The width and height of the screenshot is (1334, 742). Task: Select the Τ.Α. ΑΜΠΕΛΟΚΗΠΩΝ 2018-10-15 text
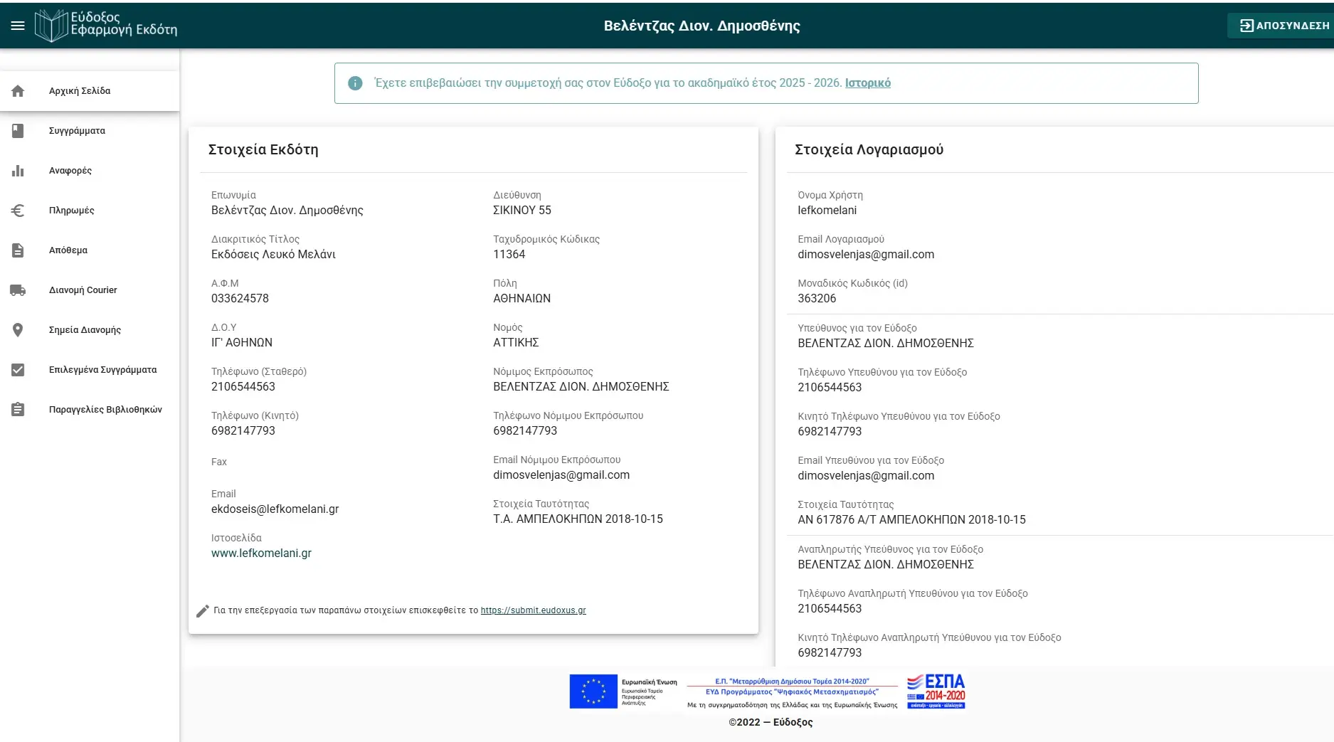click(x=578, y=519)
